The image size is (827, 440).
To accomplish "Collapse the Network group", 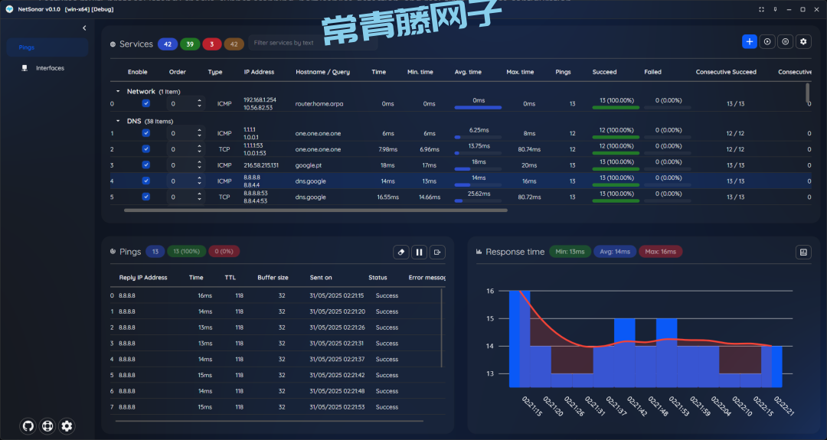I will [118, 91].
